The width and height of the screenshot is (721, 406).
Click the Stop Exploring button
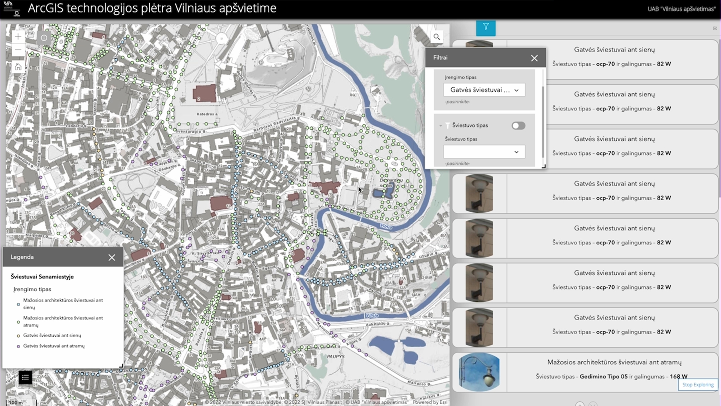pyautogui.click(x=698, y=385)
